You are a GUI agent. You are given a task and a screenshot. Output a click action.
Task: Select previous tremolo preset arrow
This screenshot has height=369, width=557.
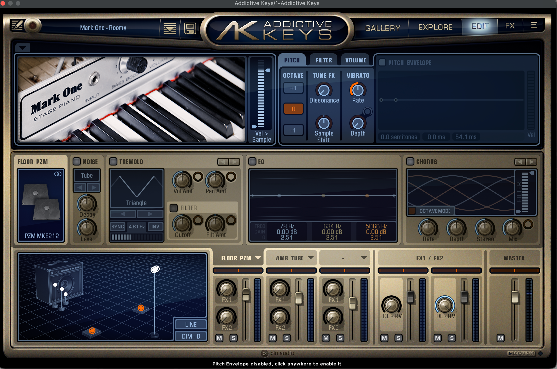tap(223, 162)
